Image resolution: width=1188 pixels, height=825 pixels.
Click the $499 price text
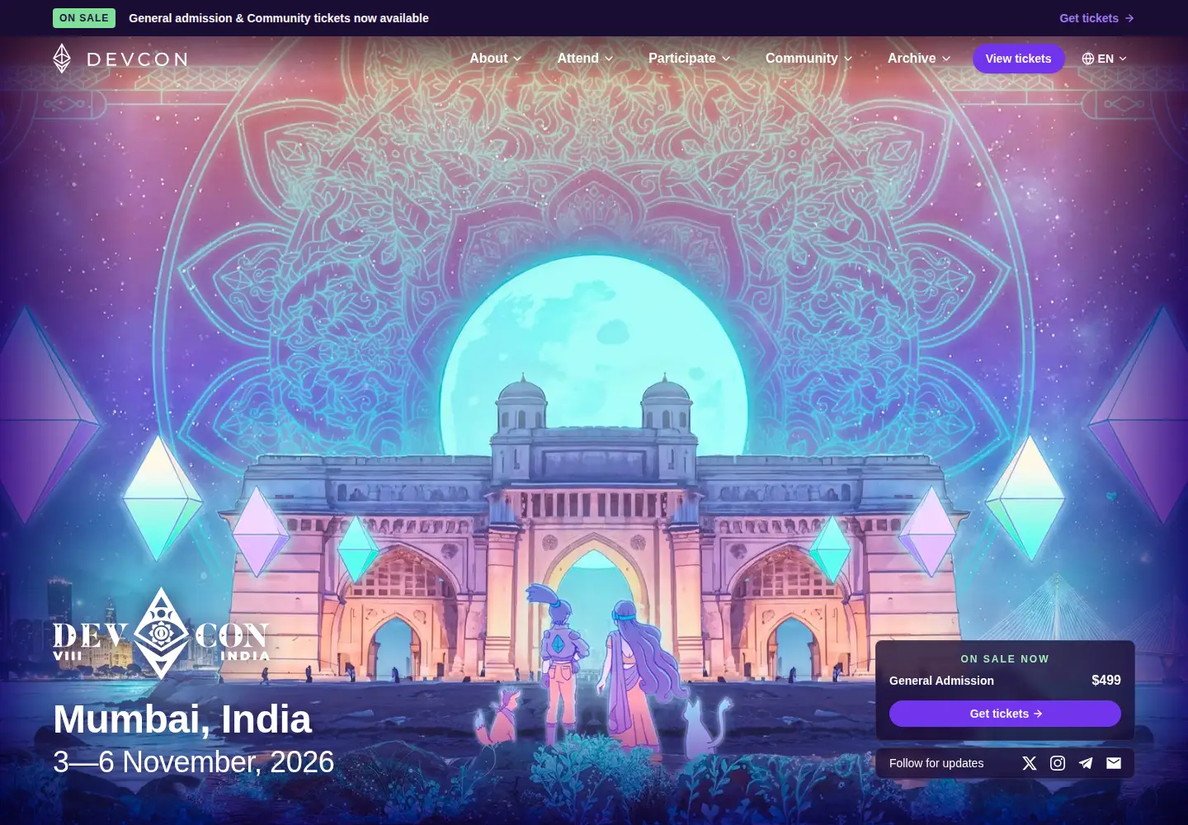pyautogui.click(x=1106, y=681)
